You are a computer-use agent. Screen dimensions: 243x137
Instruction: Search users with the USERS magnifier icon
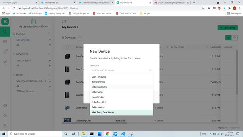[x=49, y=75]
